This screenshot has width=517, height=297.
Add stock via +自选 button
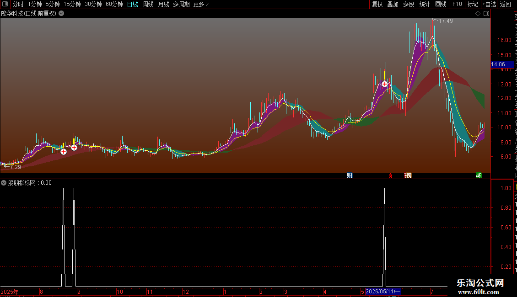(489, 4)
